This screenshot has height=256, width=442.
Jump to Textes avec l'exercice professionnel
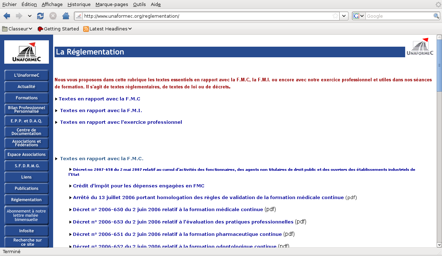pos(121,122)
